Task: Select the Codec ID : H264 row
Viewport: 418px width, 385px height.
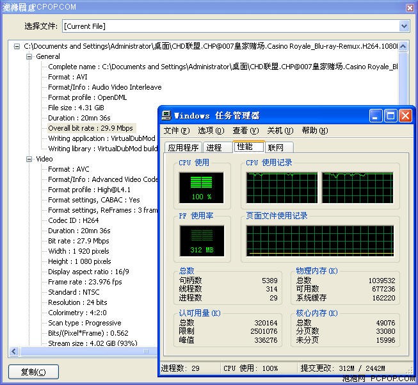Action: [74, 220]
